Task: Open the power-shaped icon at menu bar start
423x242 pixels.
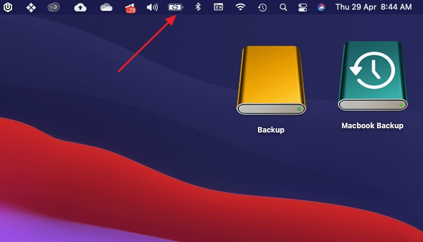Action: click(7, 7)
